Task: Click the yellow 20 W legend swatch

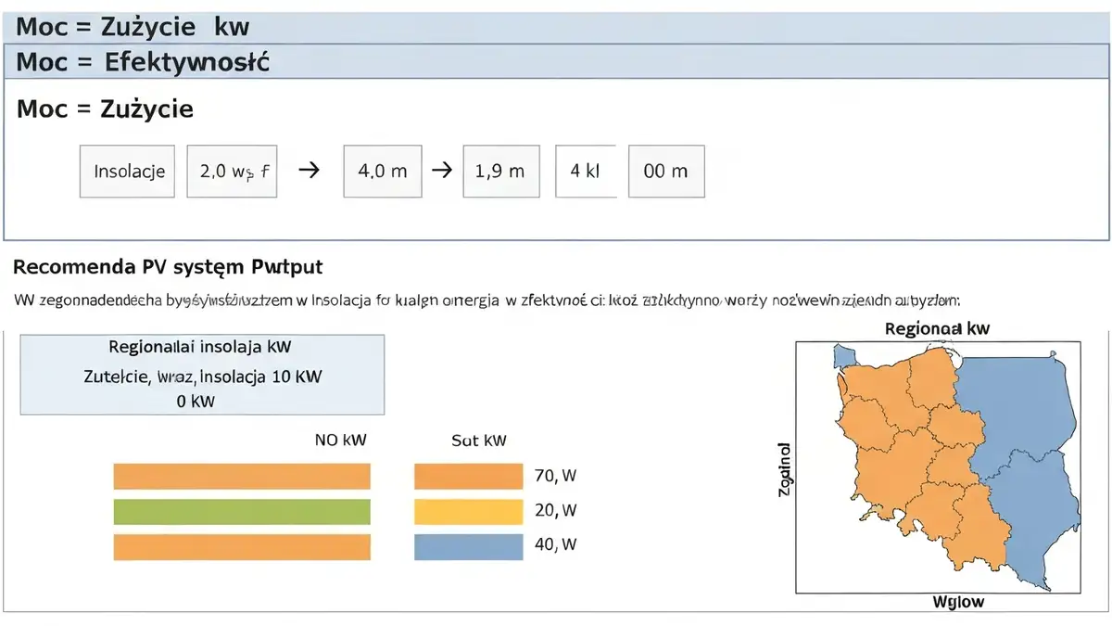Action: pos(469,512)
